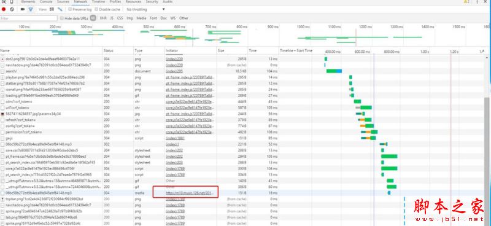491x226 pixels.
Task: Stop recording with the red record button
Action: point(4,9)
